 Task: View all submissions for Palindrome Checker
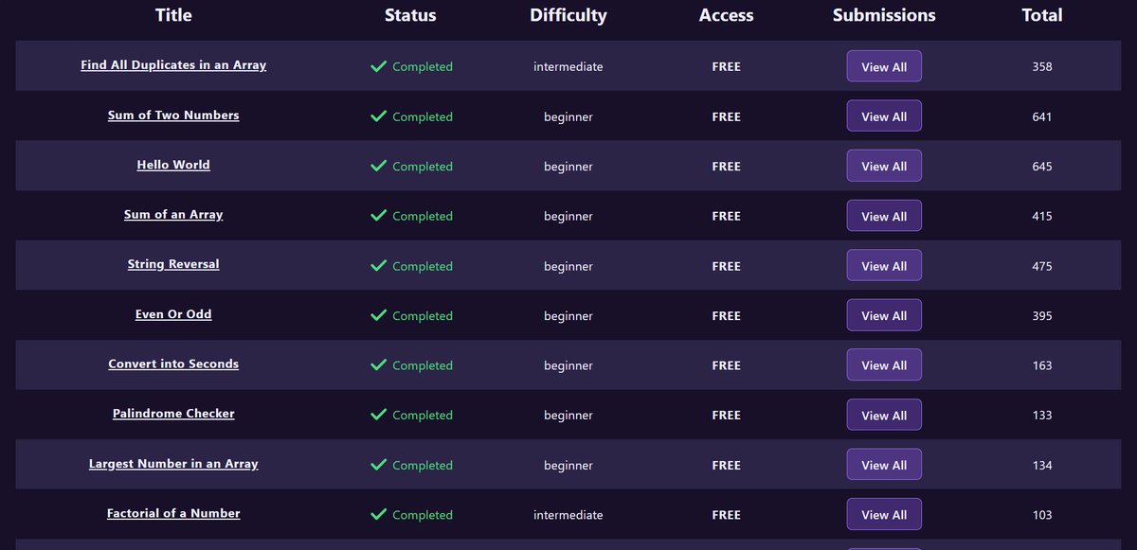click(884, 415)
